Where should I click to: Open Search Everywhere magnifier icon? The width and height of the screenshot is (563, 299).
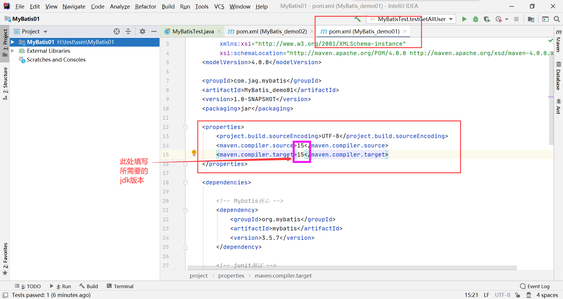coord(557,19)
